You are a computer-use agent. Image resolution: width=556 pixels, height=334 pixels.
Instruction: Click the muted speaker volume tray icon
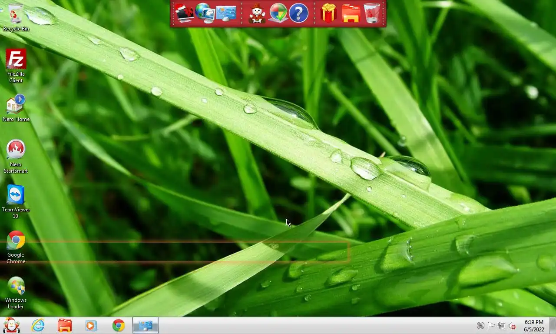point(512,326)
